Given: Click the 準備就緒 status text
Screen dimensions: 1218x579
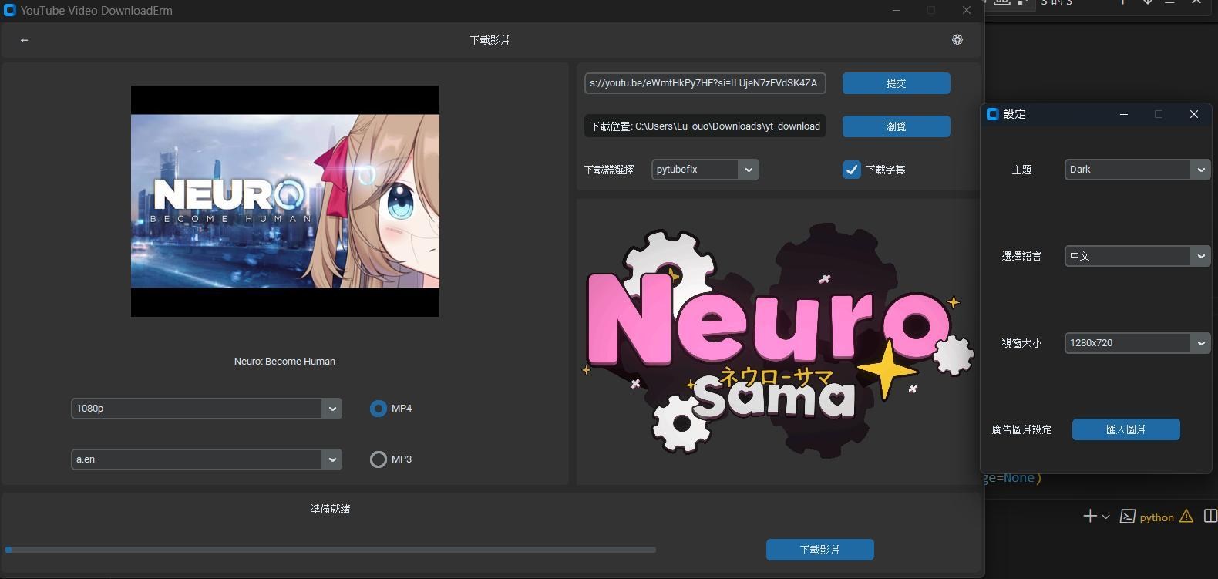Looking at the screenshot, I should click(330, 509).
